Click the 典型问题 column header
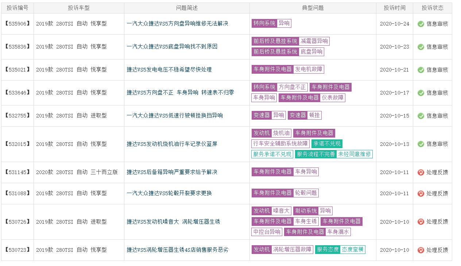 [x=313, y=8]
